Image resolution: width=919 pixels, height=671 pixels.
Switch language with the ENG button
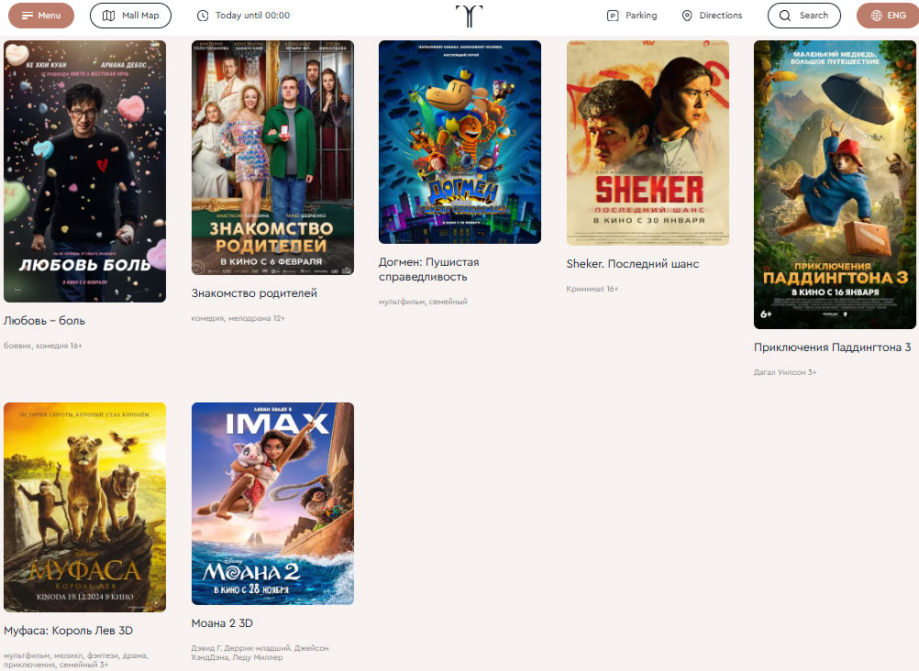(887, 16)
